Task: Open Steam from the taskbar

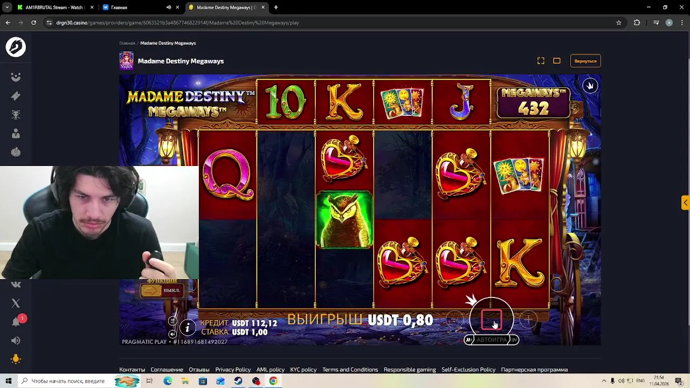Action: tap(238, 381)
